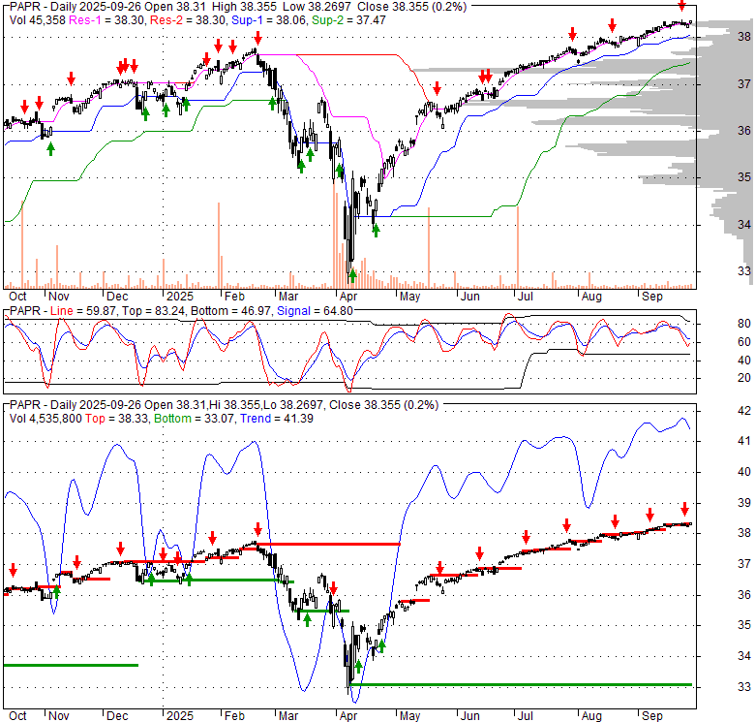Click the May label on the top chart time axis
The height and width of the screenshot is (722, 755).
click(x=409, y=296)
